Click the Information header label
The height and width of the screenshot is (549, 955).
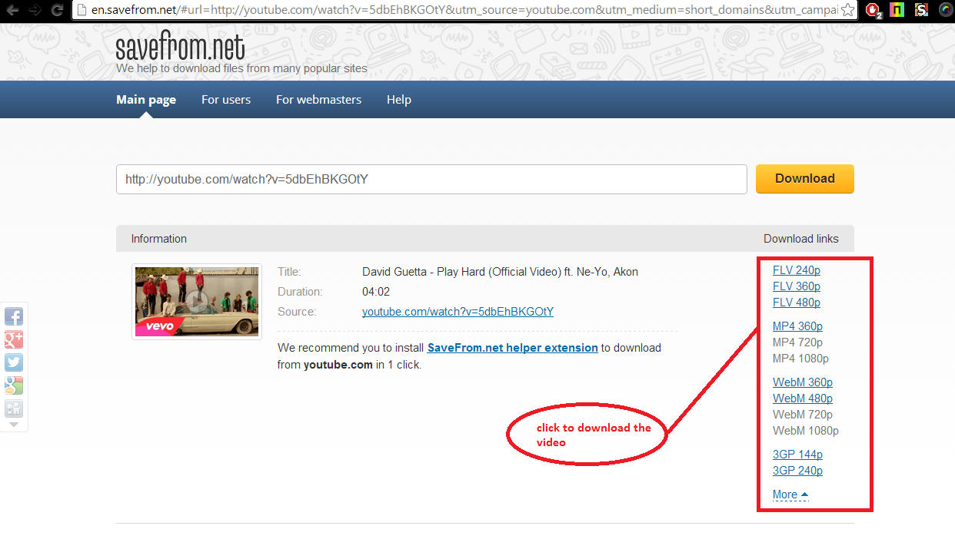(159, 239)
